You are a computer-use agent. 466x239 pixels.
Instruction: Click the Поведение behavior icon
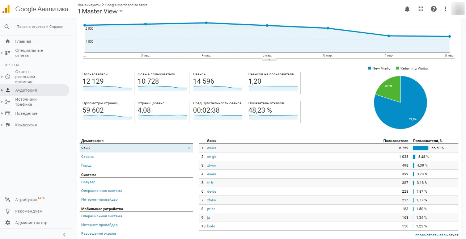(8, 113)
